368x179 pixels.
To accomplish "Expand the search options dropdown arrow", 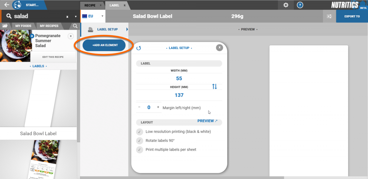I will click(76, 17).
